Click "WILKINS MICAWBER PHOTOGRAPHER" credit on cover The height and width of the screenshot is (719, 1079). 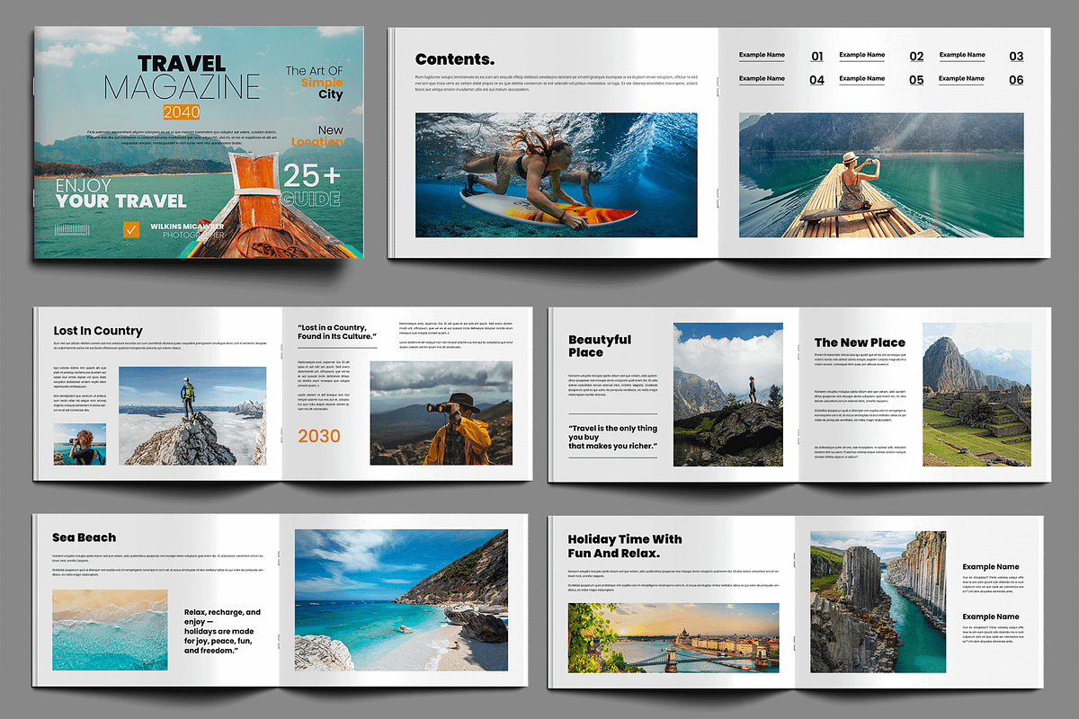(x=188, y=229)
